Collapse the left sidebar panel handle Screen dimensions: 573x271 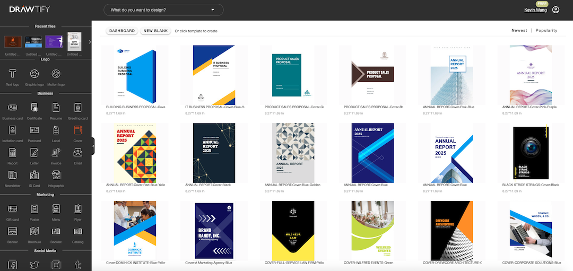click(93, 146)
